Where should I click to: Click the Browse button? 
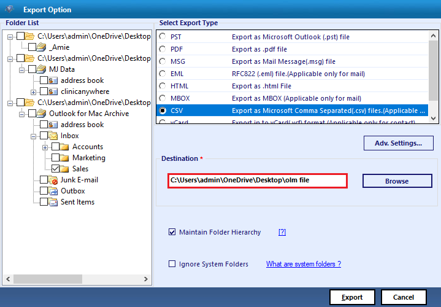click(x=397, y=181)
